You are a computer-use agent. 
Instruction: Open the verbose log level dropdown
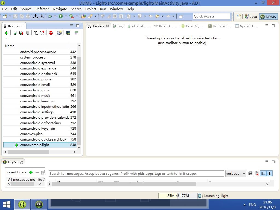[235, 174]
